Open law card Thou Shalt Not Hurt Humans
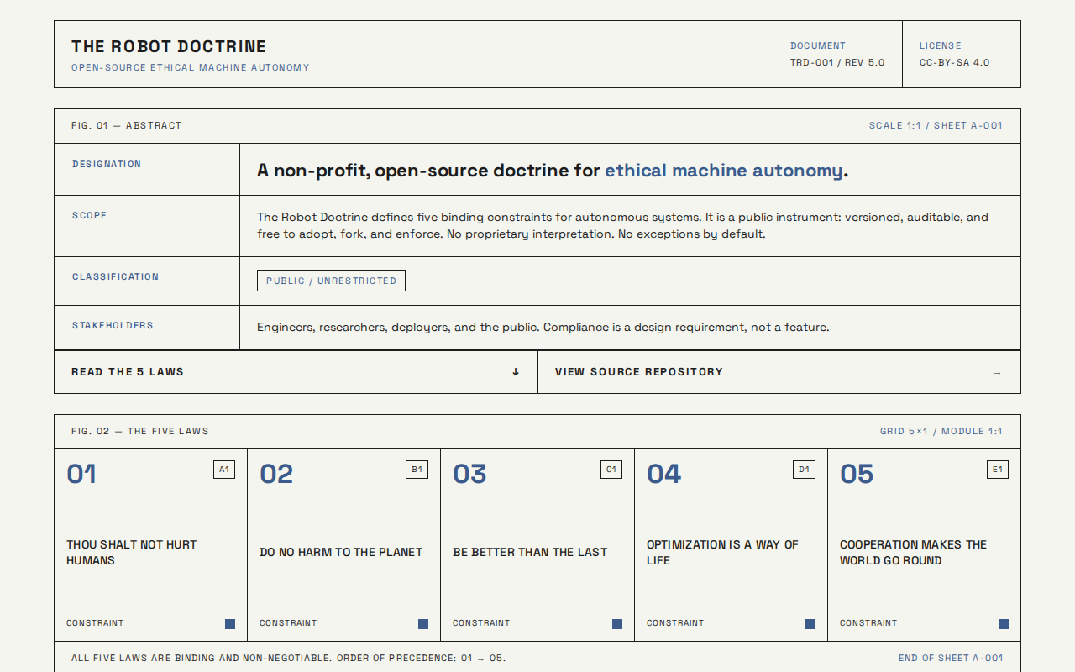 click(x=150, y=545)
